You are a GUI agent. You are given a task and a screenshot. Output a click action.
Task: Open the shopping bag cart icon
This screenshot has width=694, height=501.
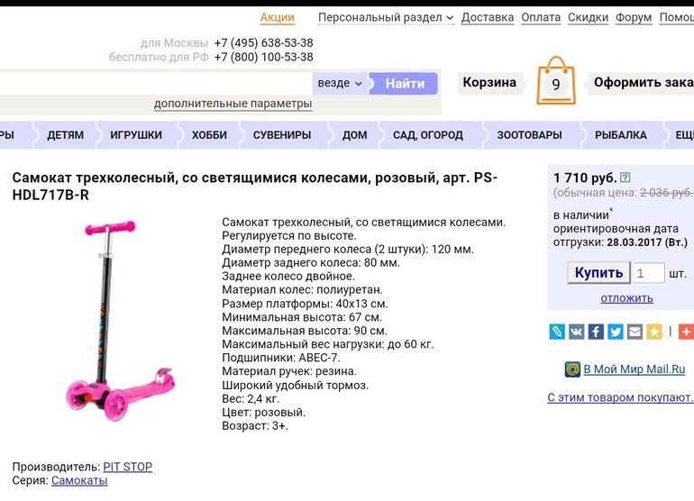coord(556,80)
